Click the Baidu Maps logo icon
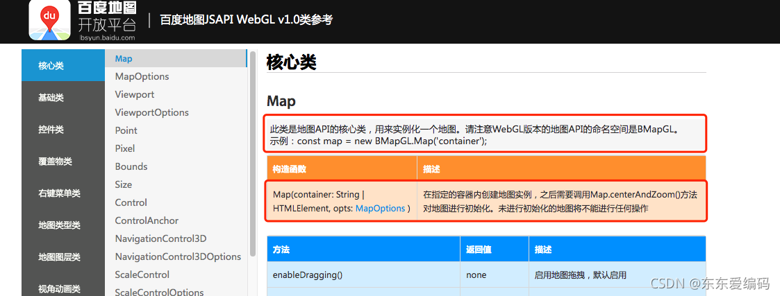Screen dimensions: 780x296 click(x=50, y=20)
